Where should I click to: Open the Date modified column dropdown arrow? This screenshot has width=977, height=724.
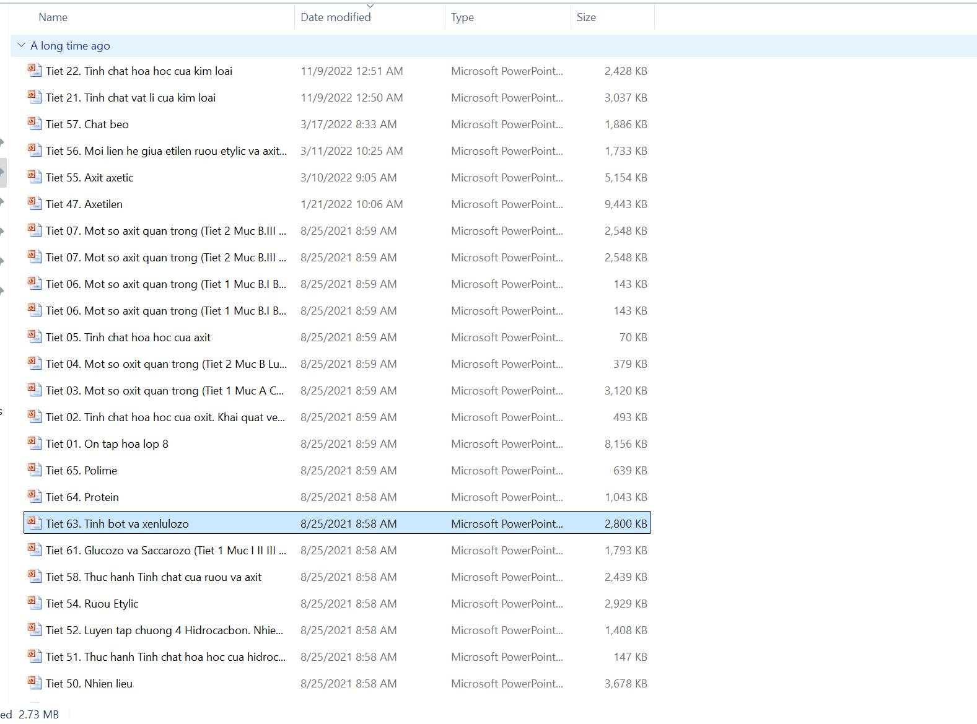370,6
